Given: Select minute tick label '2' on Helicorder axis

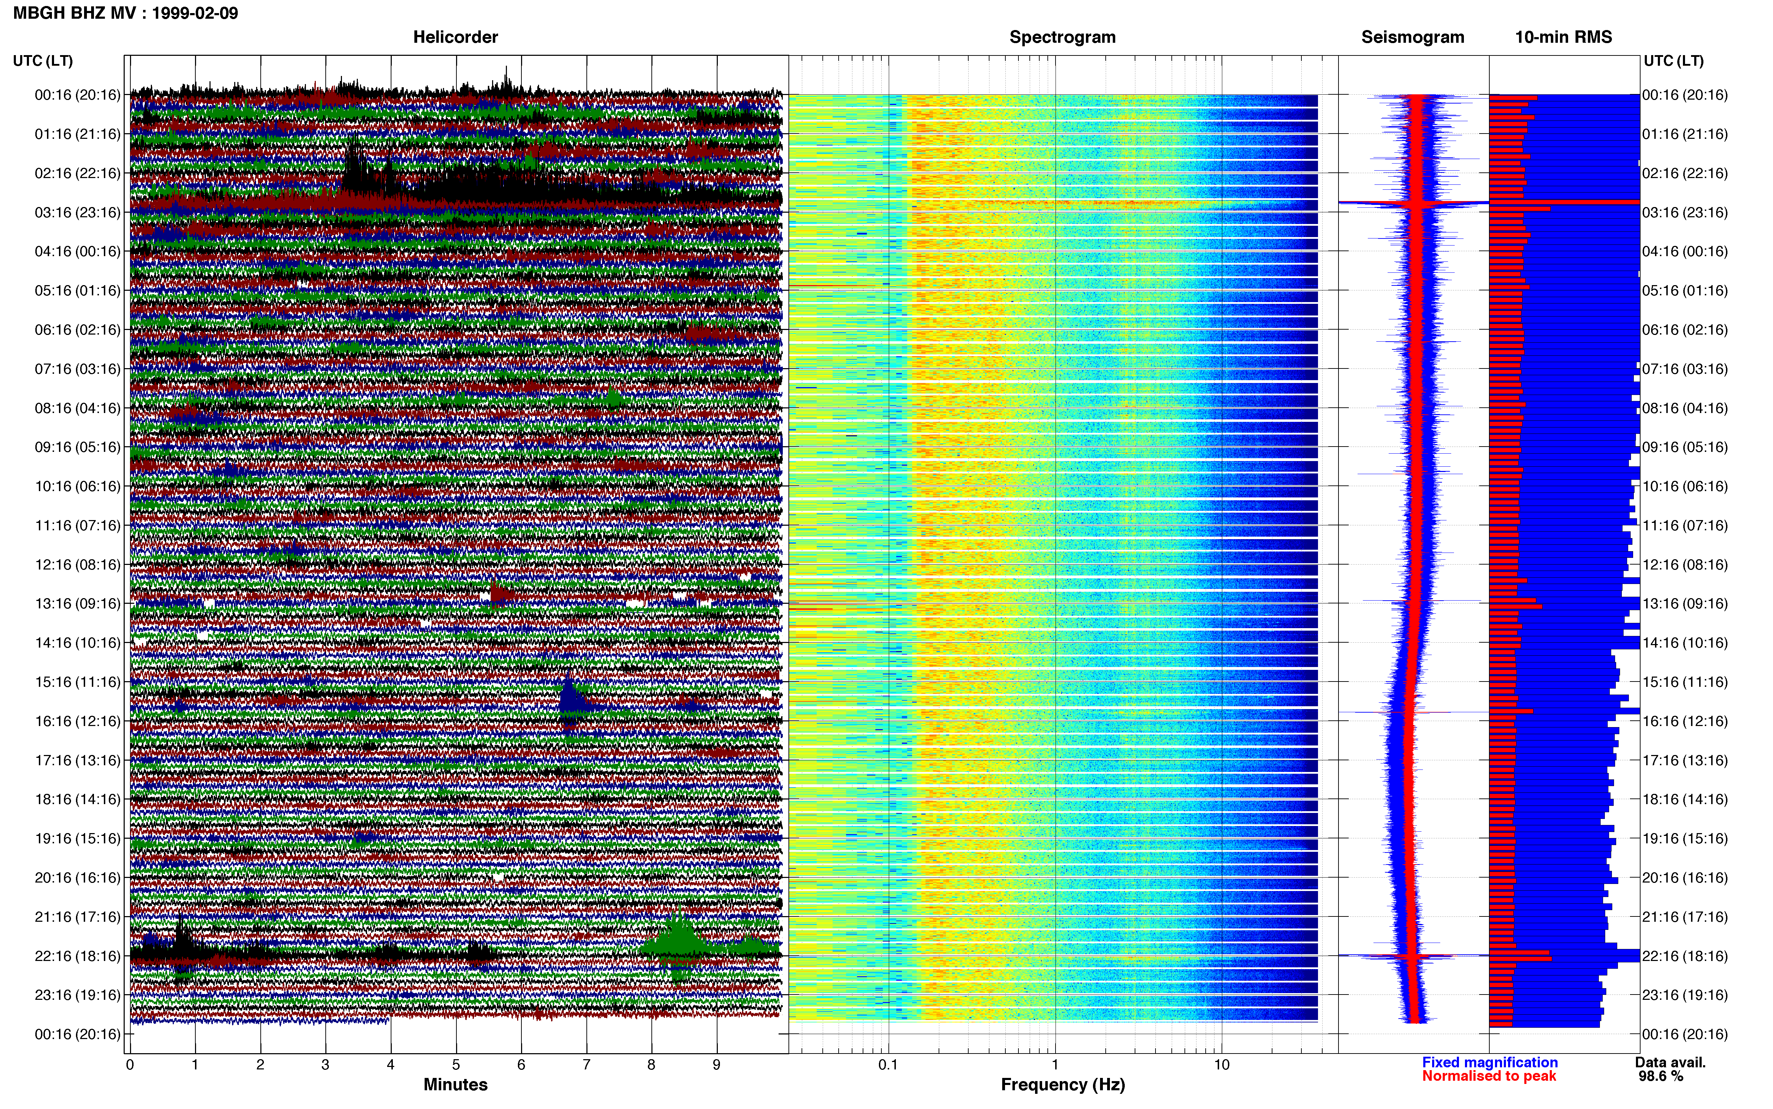Looking at the screenshot, I should tap(260, 1065).
